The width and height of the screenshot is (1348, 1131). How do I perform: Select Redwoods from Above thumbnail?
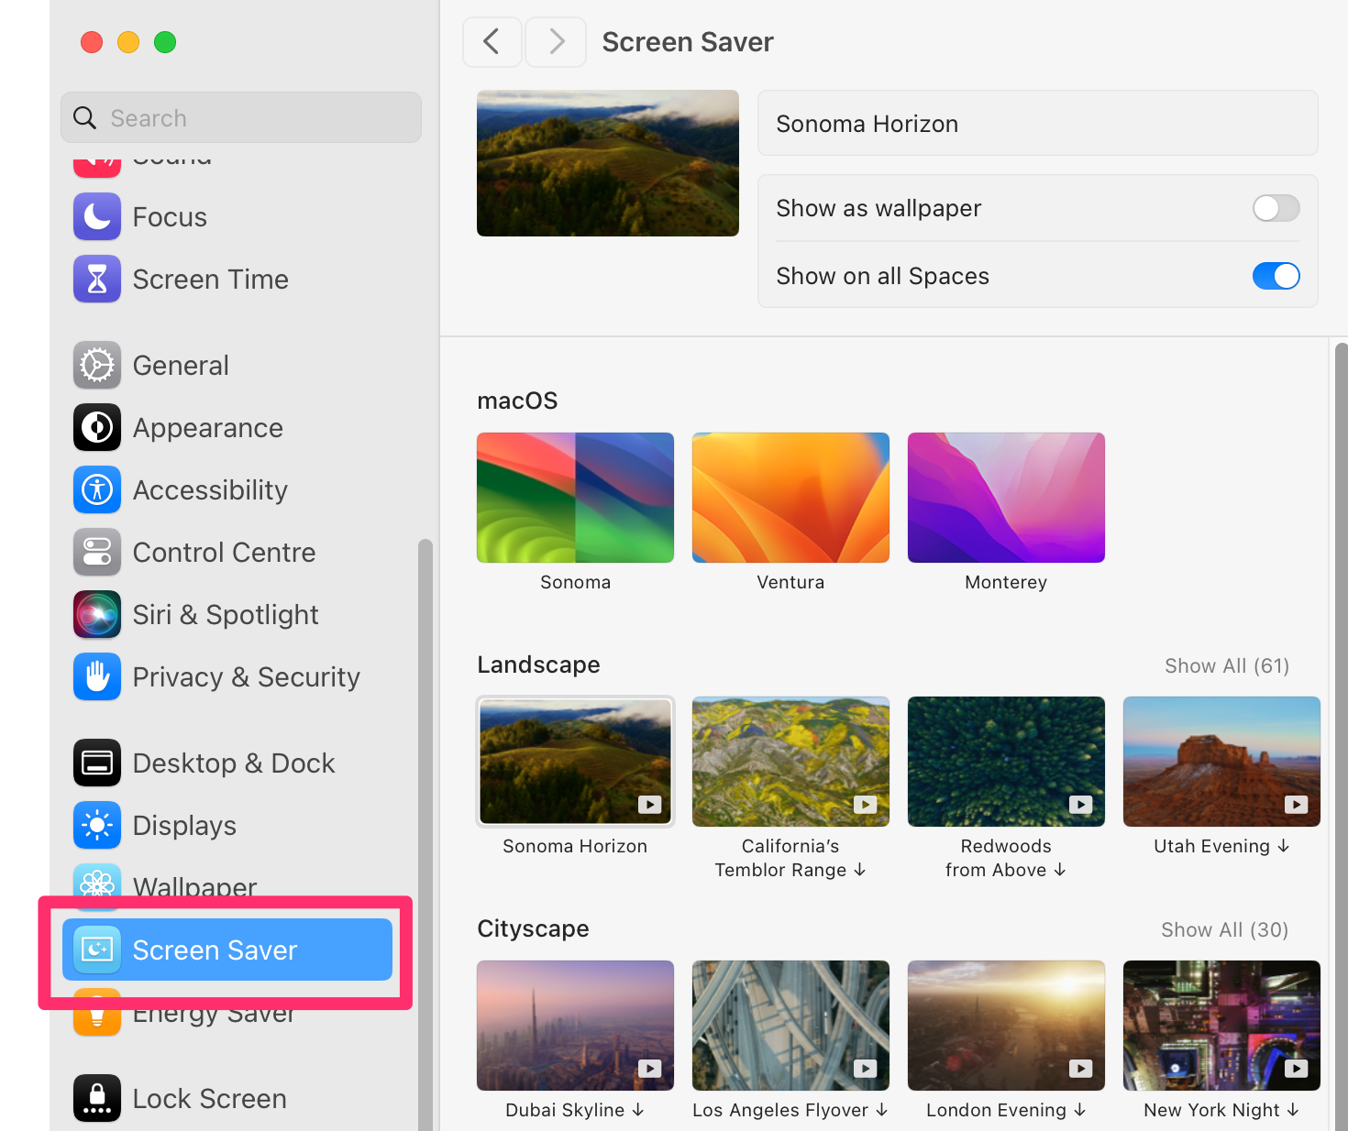click(x=1006, y=762)
